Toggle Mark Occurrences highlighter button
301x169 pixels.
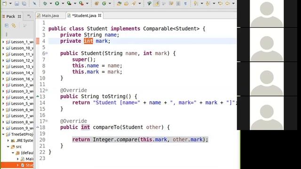tap(157, 3)
